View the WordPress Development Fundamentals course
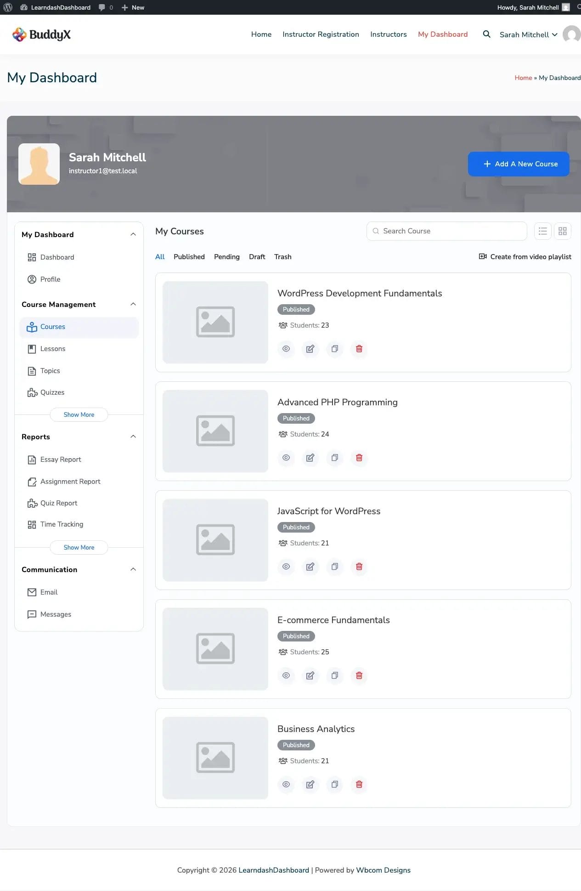 coord(286,349)
